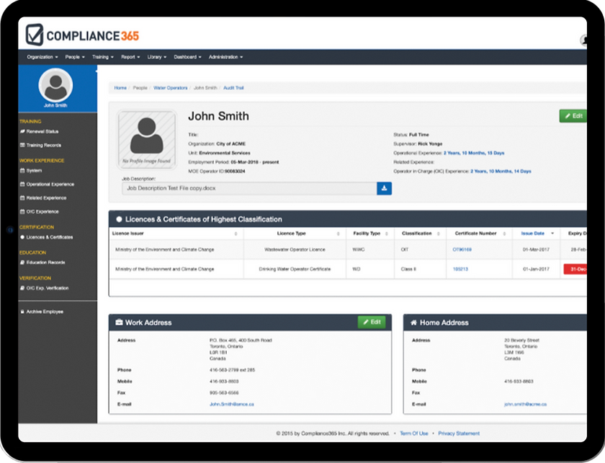
Task: Click the Operational Experience duration link
Action: coord(474,153)
